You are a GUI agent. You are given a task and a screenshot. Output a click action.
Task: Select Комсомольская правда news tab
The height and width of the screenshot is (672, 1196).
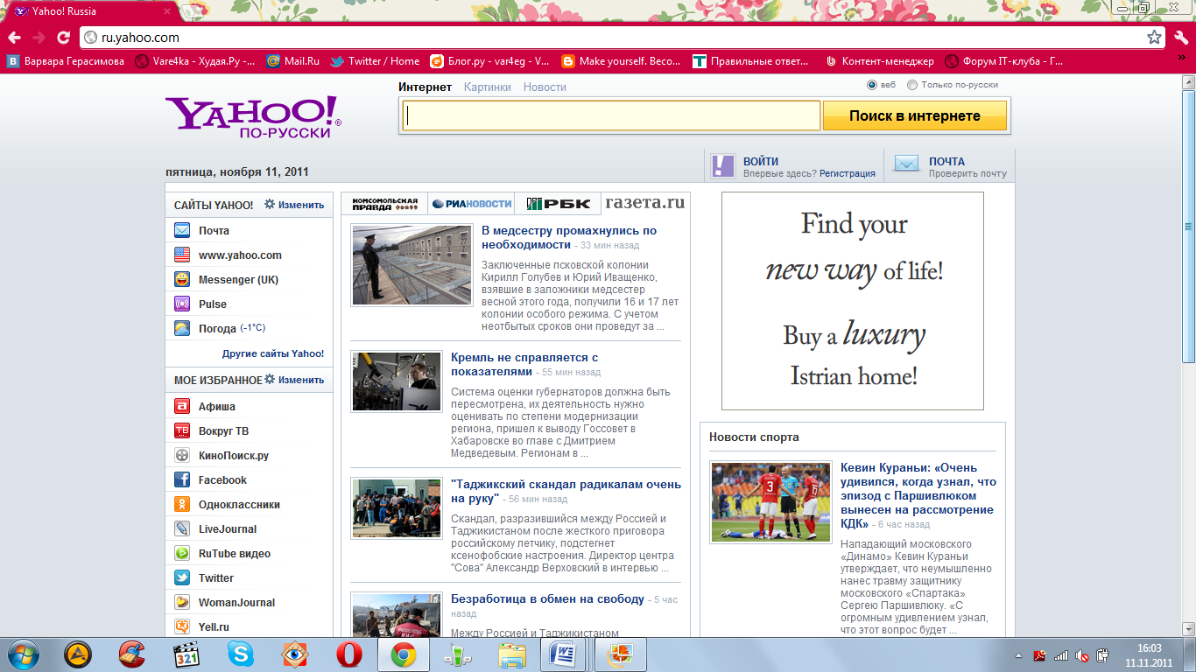point(384,204)
